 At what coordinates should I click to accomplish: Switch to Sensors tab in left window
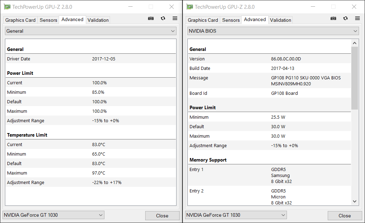[48, 20]
